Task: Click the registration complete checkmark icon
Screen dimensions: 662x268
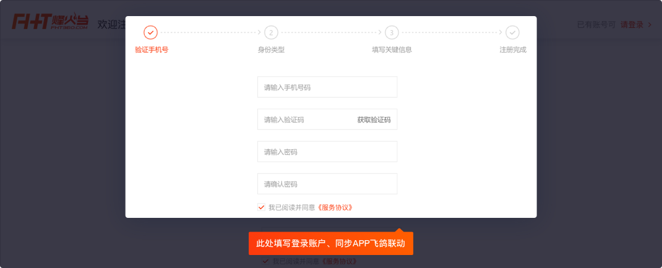Action: coord(512,32)
